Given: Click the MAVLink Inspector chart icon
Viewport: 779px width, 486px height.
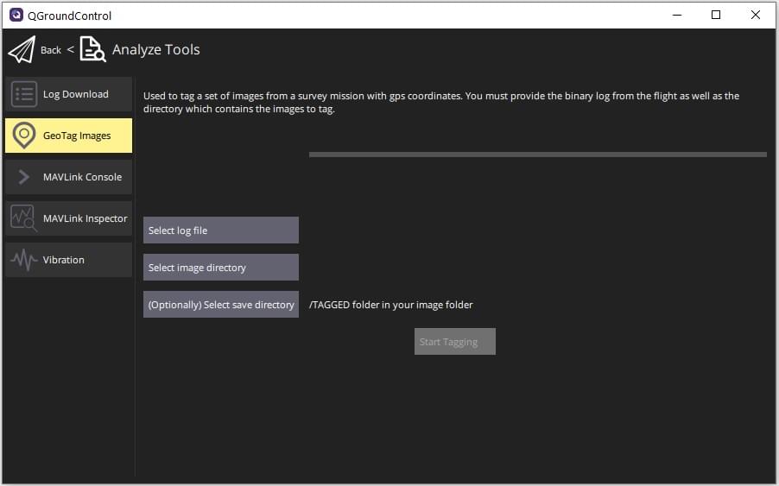Looking at the screenshot, I should coord(24,218).
